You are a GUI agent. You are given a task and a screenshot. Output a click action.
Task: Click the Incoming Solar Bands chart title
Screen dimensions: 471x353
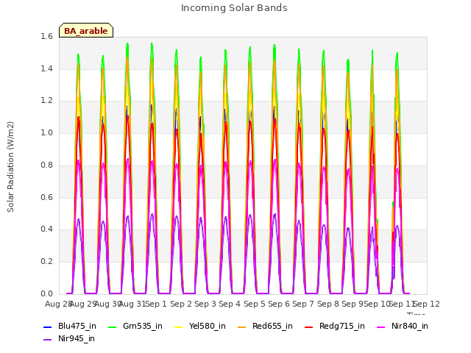pos(234,8)
